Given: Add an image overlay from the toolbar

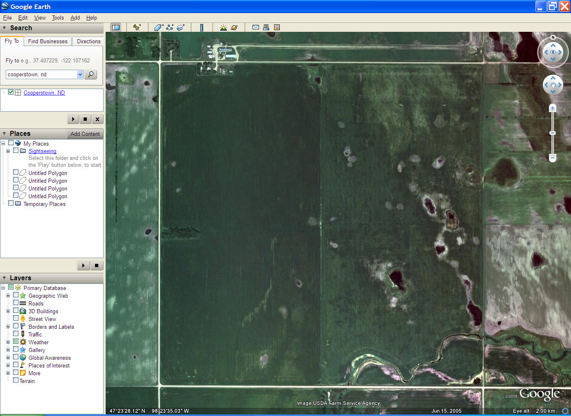Looking at the screenshot, I should (181, 27).
